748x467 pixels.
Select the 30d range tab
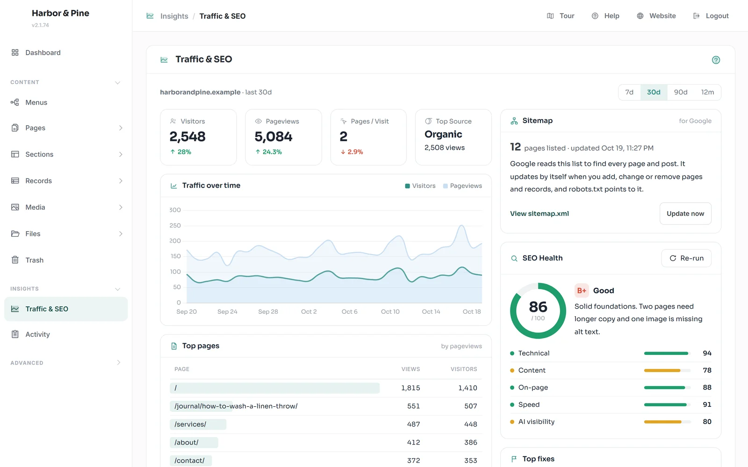click(x=654, y=92)
